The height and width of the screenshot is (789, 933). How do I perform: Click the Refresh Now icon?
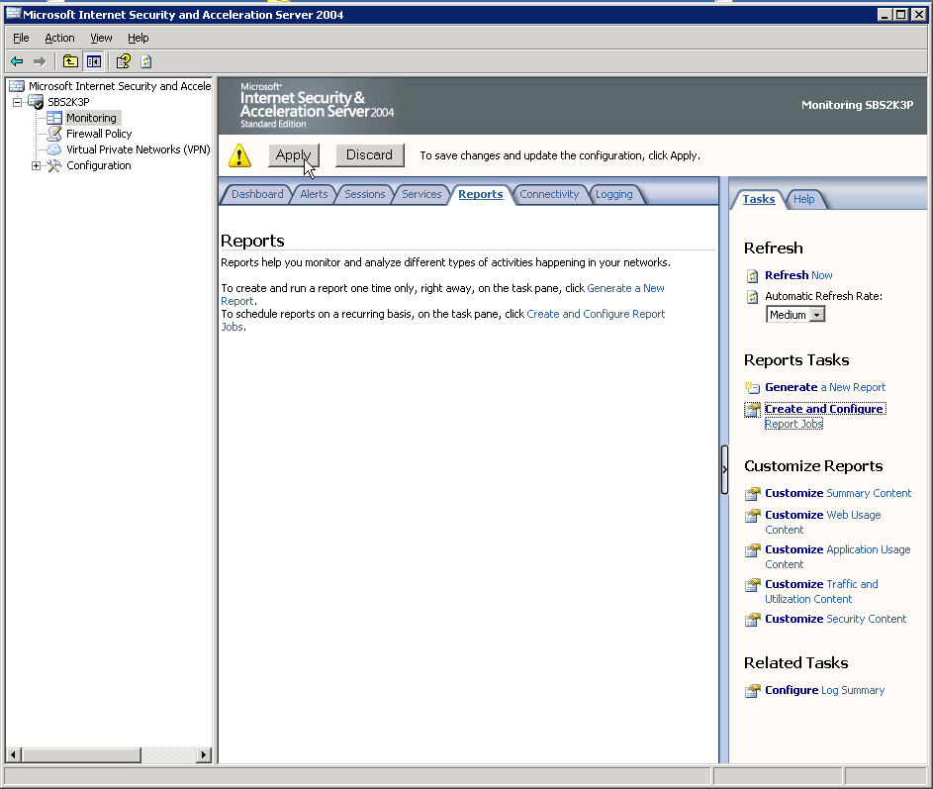(752, 275)
